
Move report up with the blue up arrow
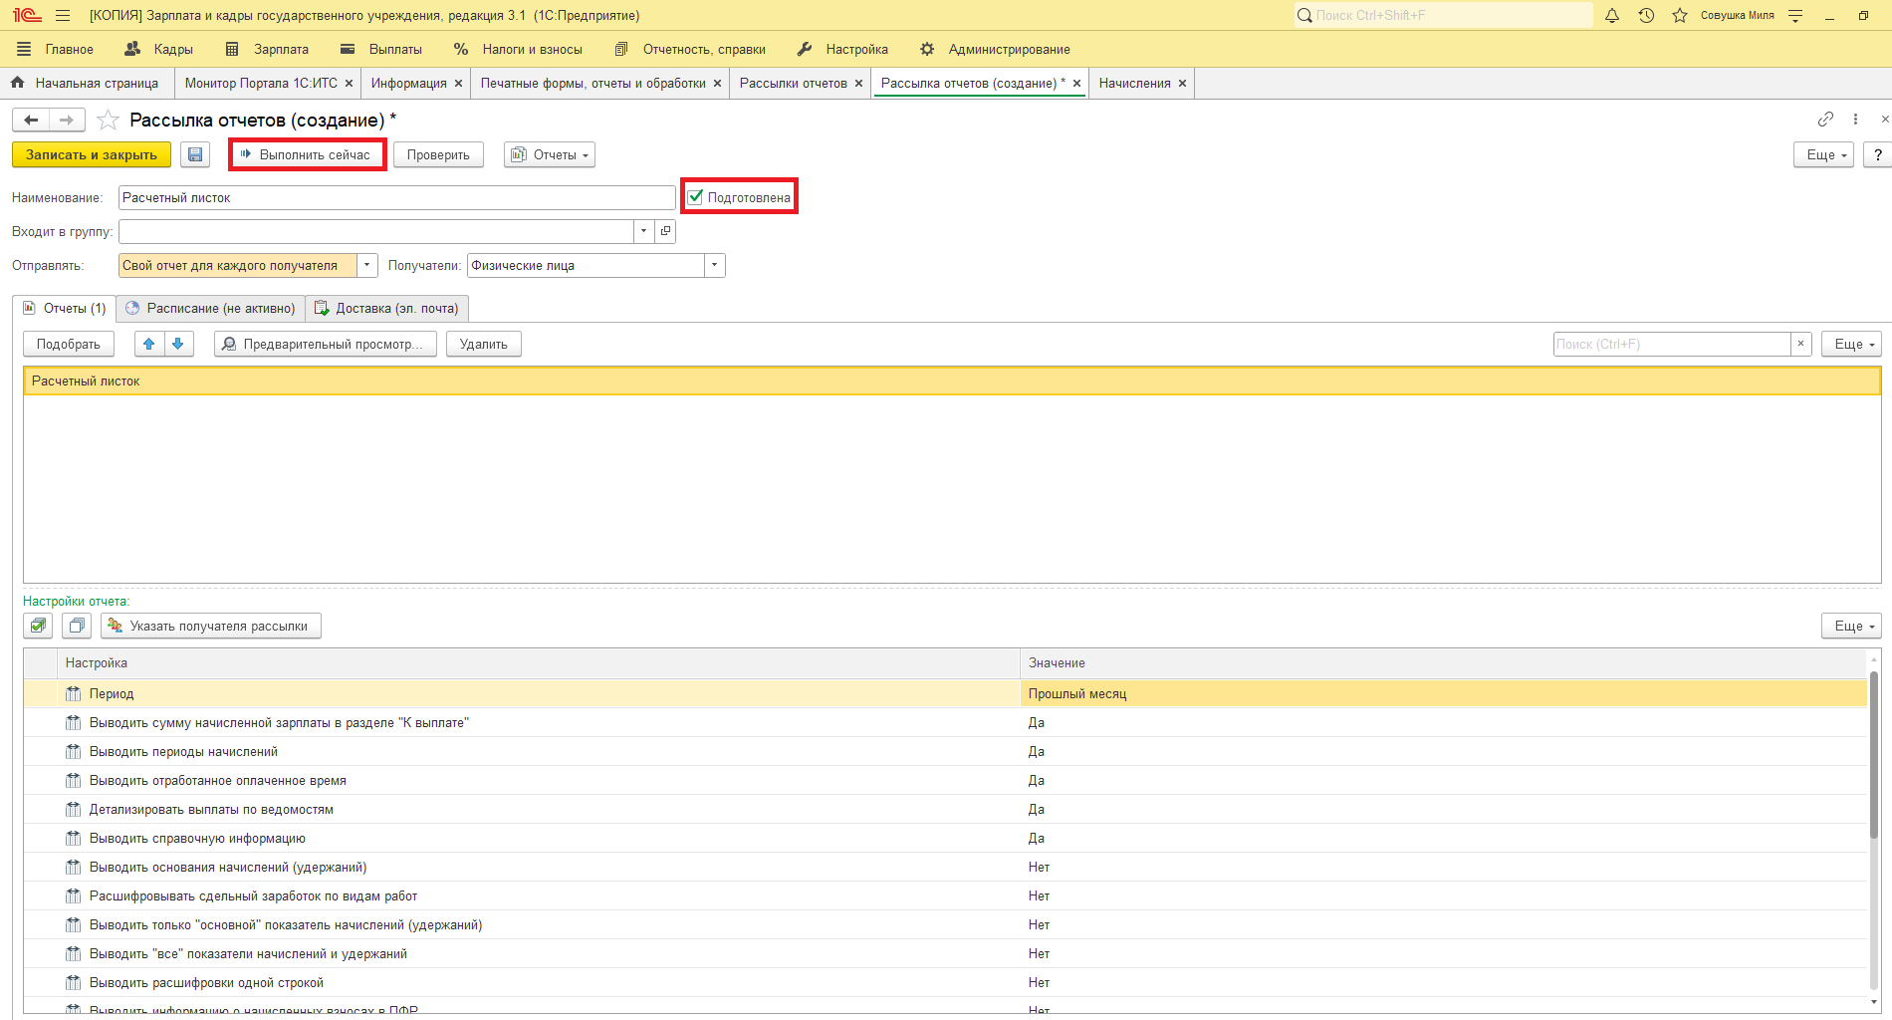tap(149, 344)
